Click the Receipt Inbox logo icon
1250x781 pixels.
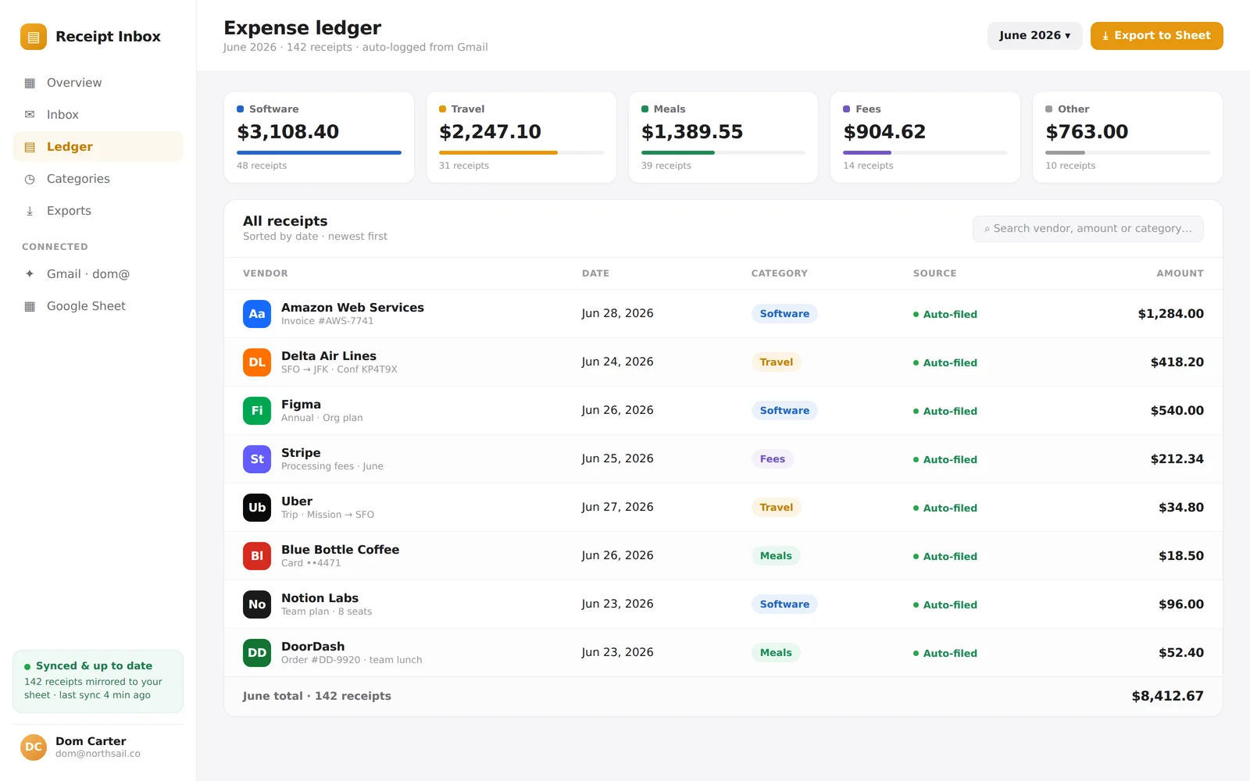34,37
